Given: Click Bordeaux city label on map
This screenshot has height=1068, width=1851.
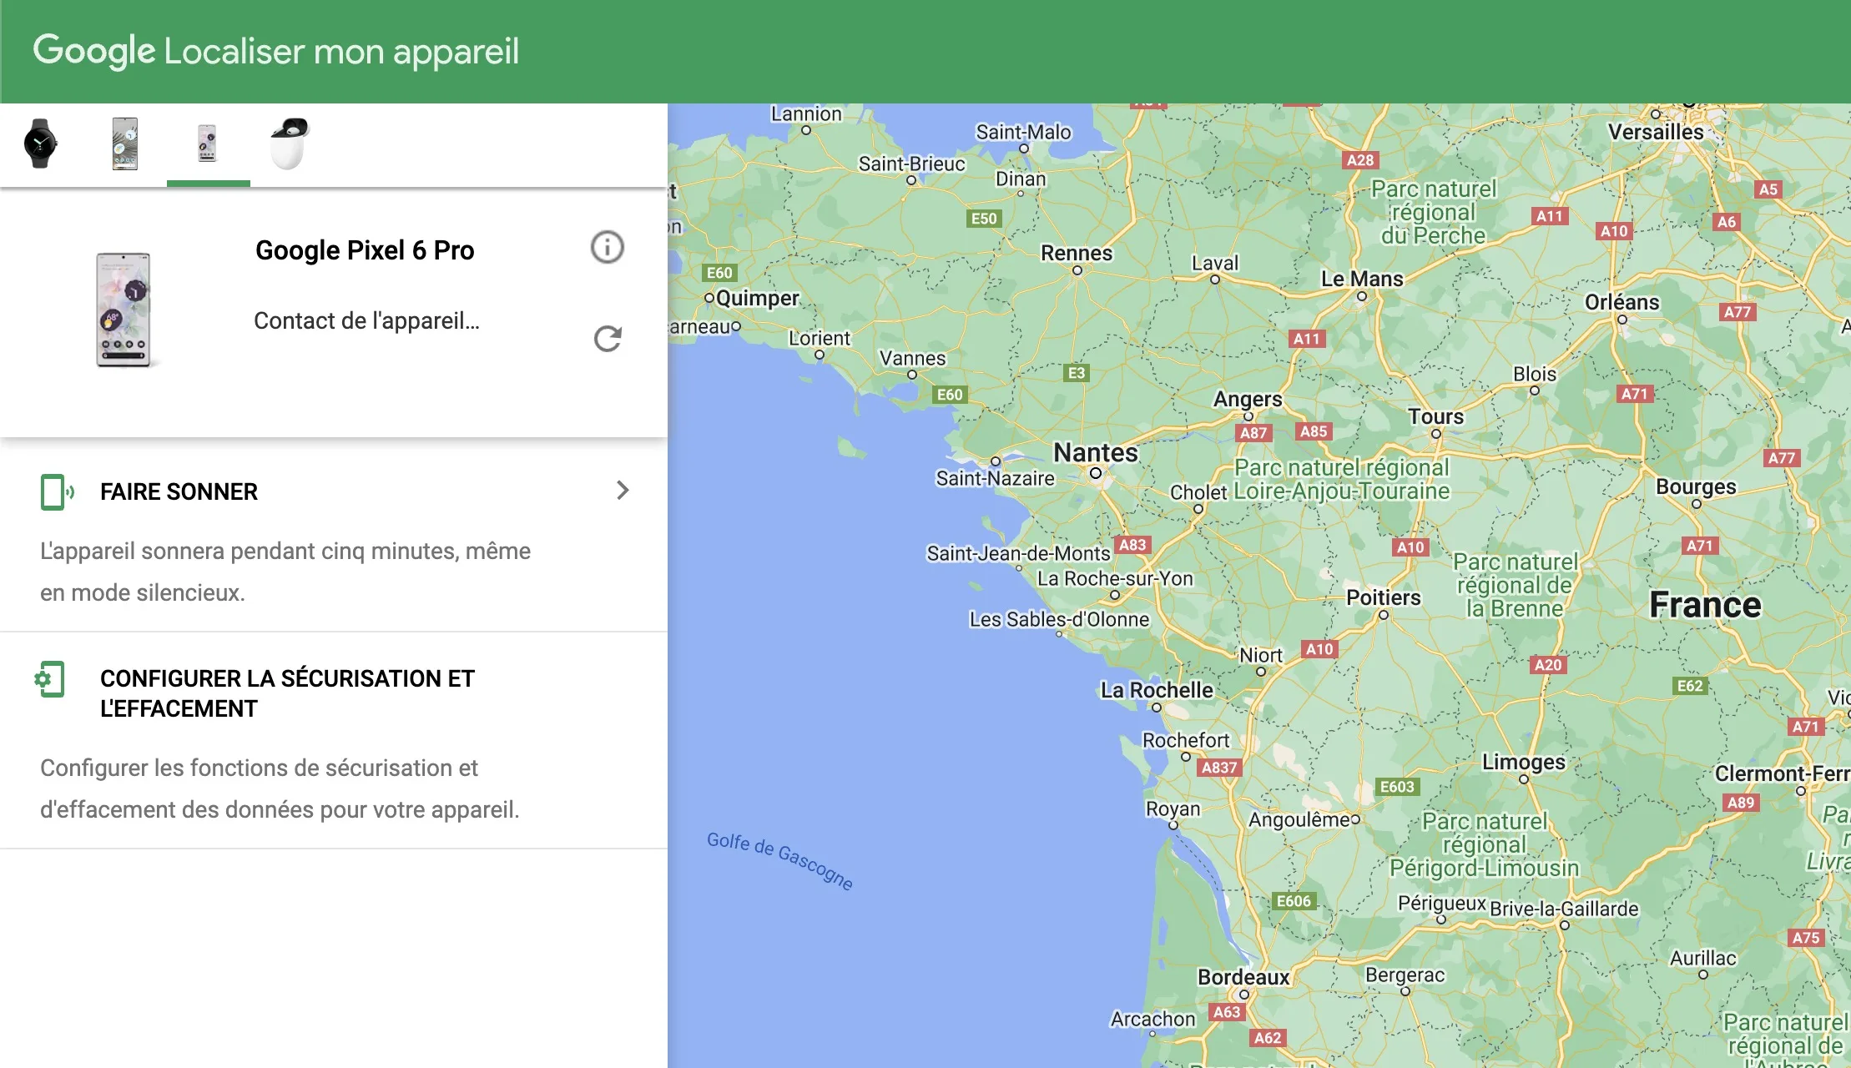Looking at the screenshot, I should point(1243,977).
